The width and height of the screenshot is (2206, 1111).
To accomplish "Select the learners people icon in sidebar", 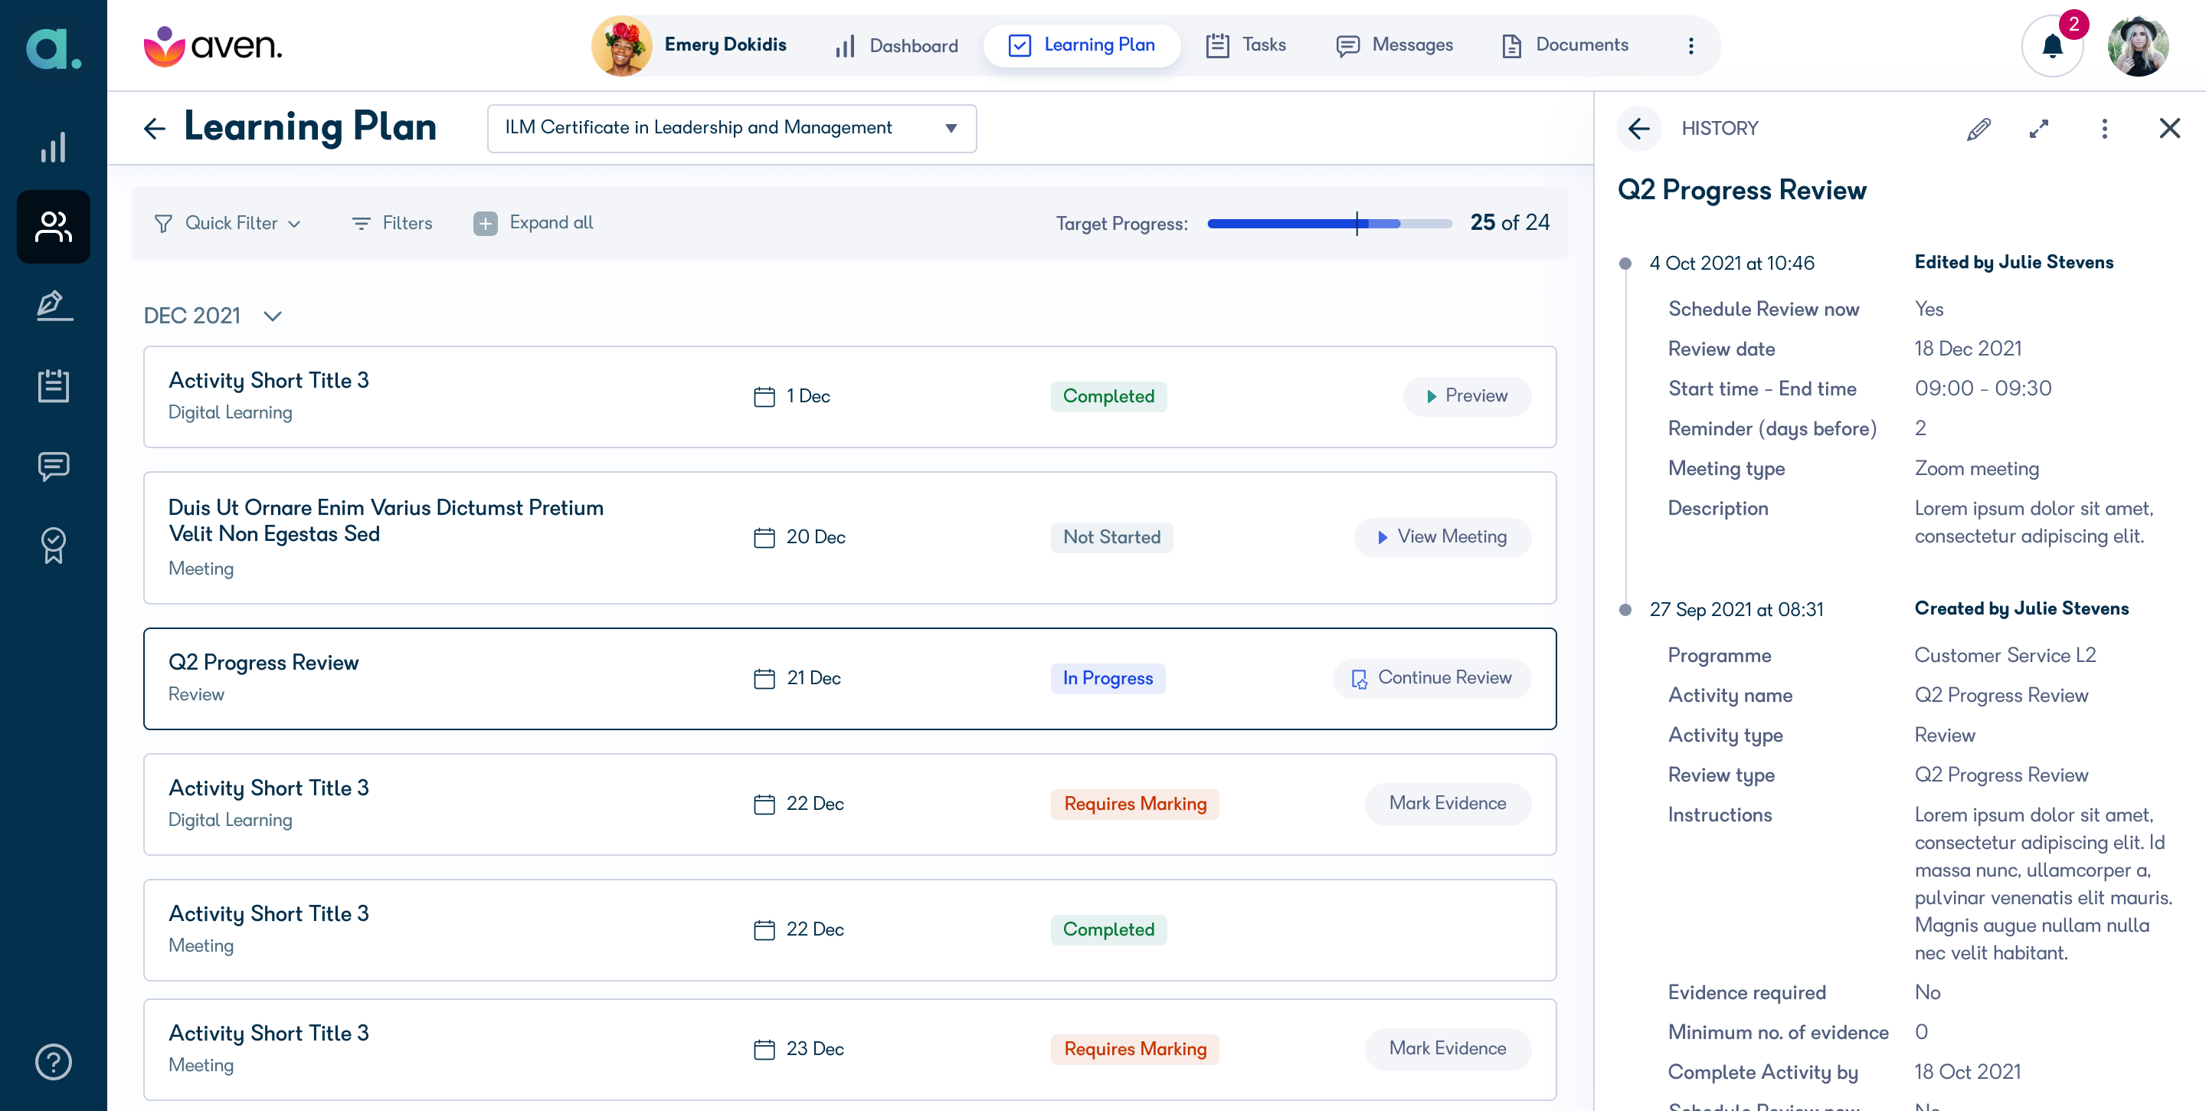I will (x=53, y=227).
